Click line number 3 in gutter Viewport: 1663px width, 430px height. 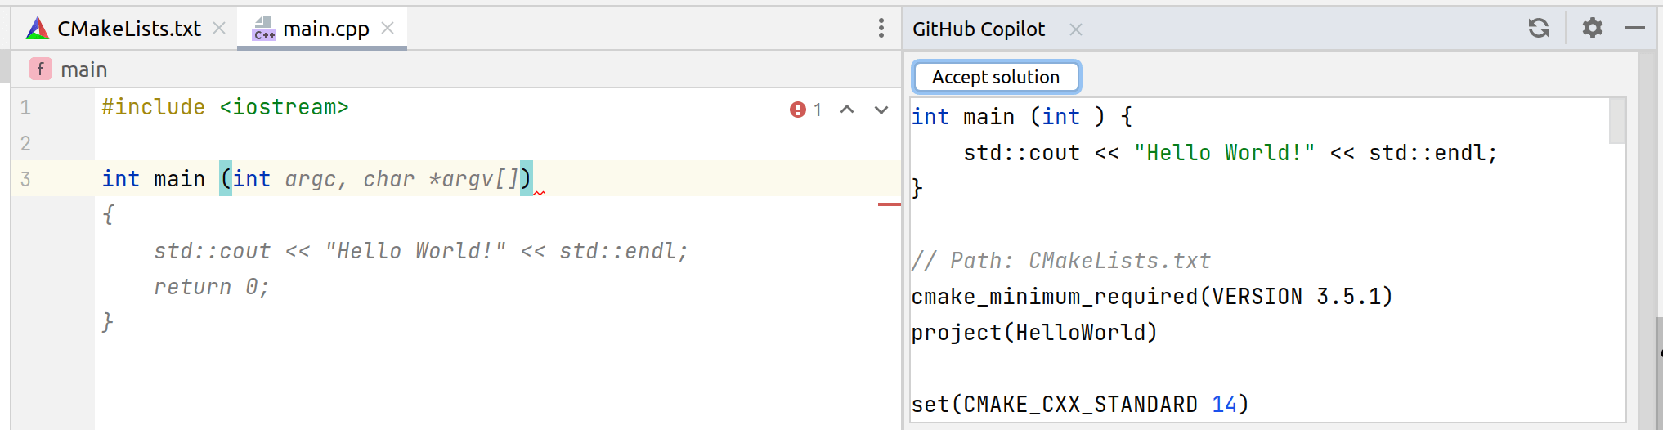[x=25, y=179]
